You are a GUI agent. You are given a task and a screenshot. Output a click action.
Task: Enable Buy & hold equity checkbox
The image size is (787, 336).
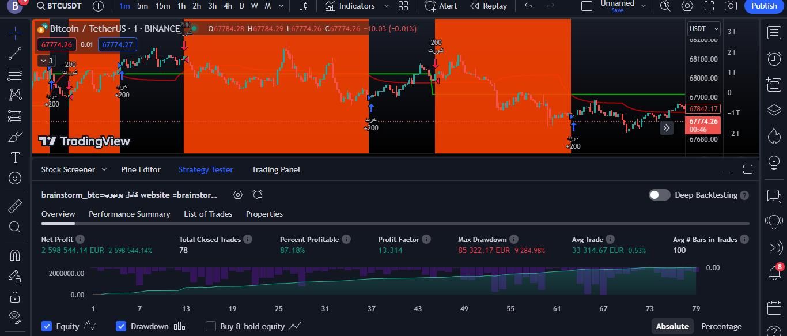(211, 326)
